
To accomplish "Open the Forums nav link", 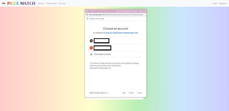I will pyautogui.click(x=62, y=3).
